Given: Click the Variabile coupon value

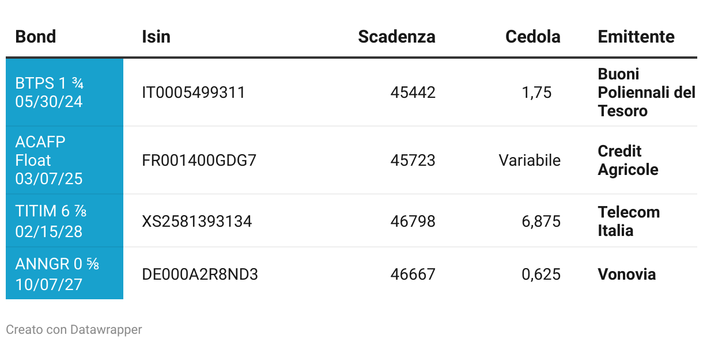Looking at the screenshot, I should pyautogui.click(x=530, y=160).
